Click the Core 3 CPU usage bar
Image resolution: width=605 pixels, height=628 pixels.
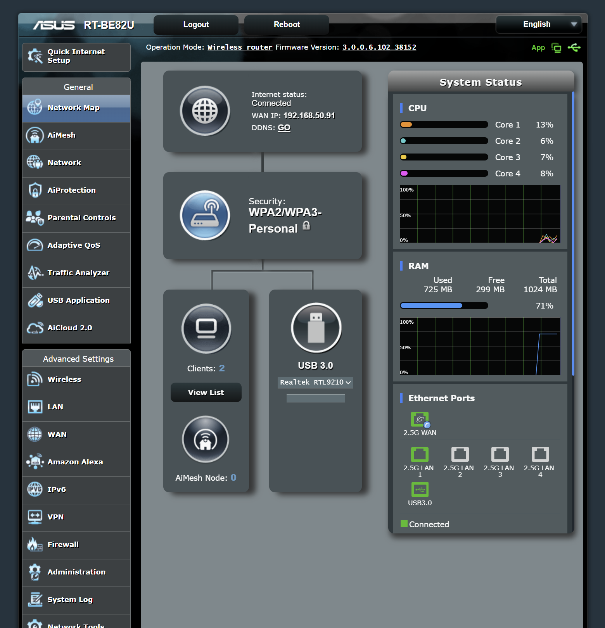pyautogui.click(x=444, y=157)
